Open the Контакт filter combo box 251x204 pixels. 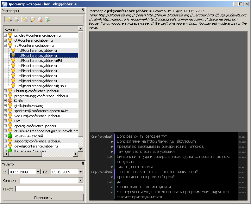pyautogui.click(x=80, y=180)
